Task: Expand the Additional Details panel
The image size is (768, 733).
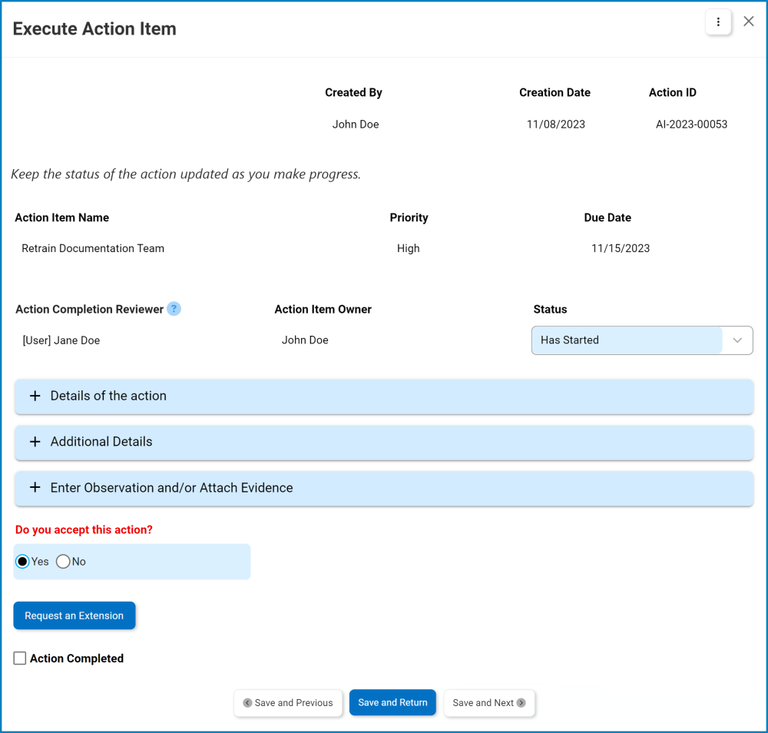Action: pyautogui.click(x=384, y=442)
